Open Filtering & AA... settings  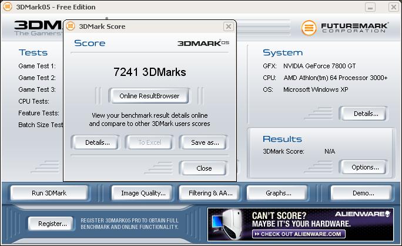pyautogui.click(x=210, y=193)
